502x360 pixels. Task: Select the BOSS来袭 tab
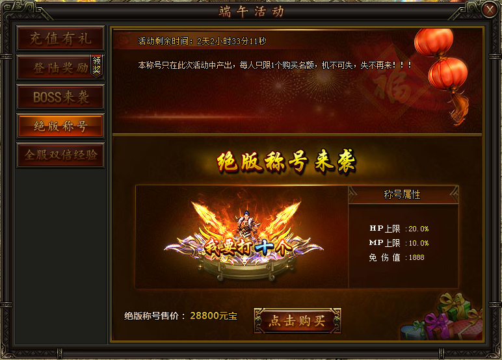[60, 97]
